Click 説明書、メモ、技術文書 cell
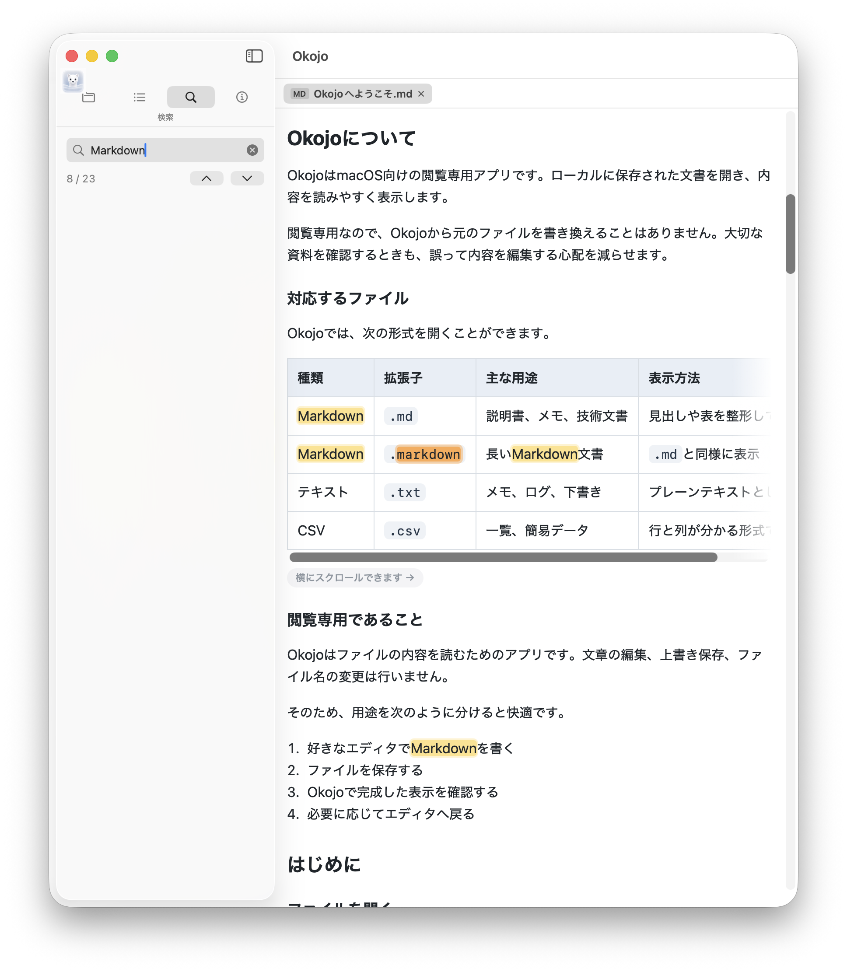This screenshot has width=847, height=972. click(557, 416)
